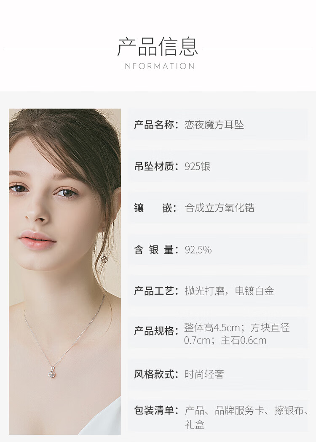
Task: Click the 礼盒 packing list text
Action: pos(195,424)
